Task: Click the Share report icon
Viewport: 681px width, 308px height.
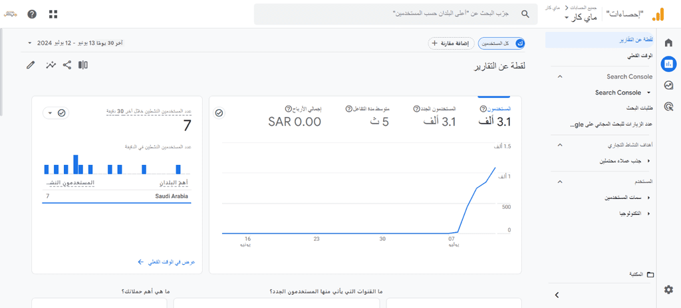Action: pyautogui.click(x=67, y=65)
